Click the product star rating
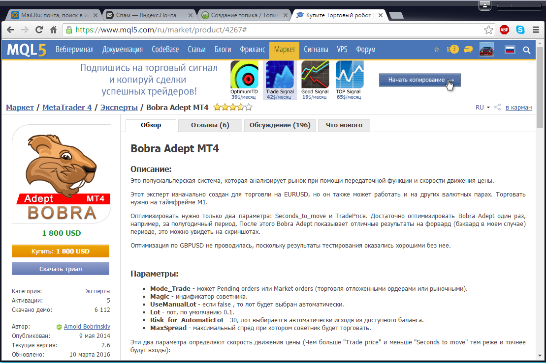This screenshot has width=546, height=363. [232, 108]
